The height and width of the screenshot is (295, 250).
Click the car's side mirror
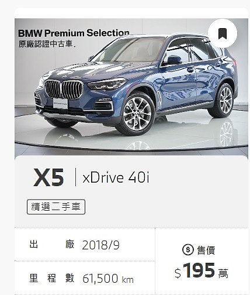pyautogui.click(x=174, y=60)
